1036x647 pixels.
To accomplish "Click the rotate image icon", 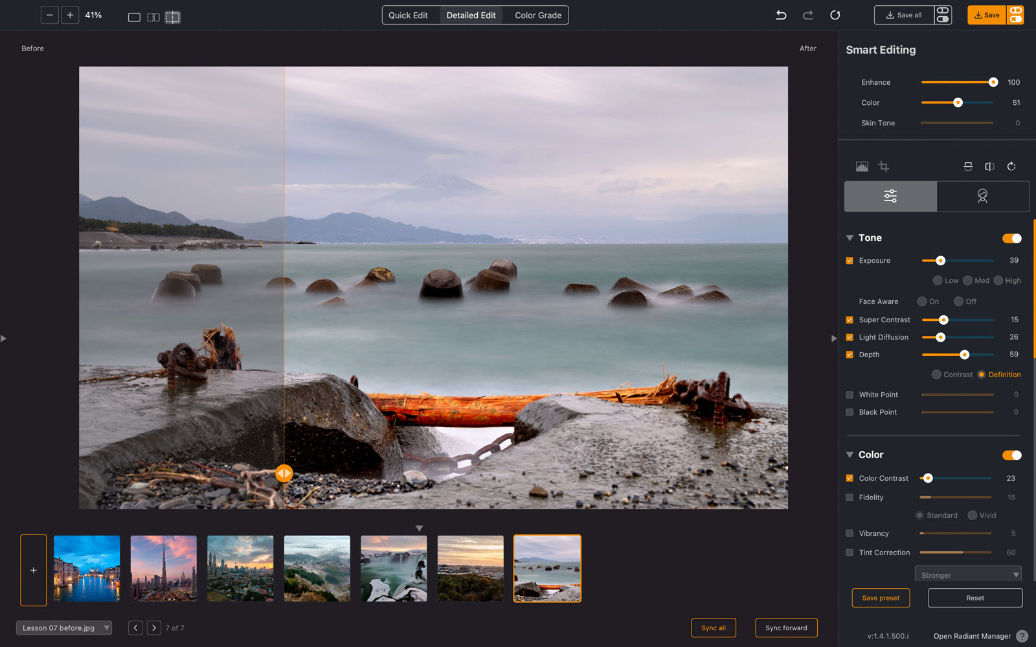I will click(1011, 166).
